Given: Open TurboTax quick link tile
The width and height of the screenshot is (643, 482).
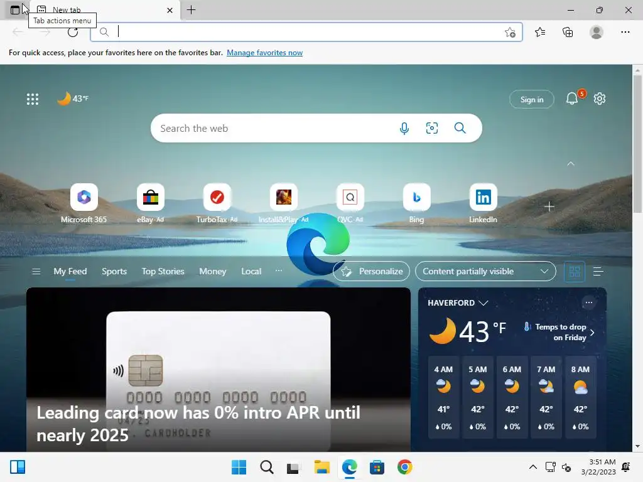Looking at the screenshot, I should coord(217,203).
